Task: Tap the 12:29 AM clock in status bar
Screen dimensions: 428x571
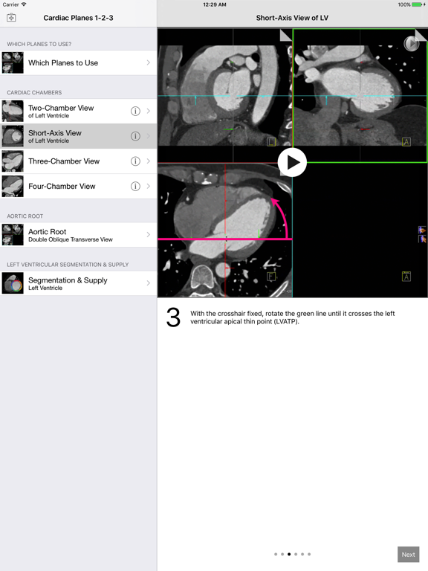Action: pyautogui.click(x=215, y=4)
